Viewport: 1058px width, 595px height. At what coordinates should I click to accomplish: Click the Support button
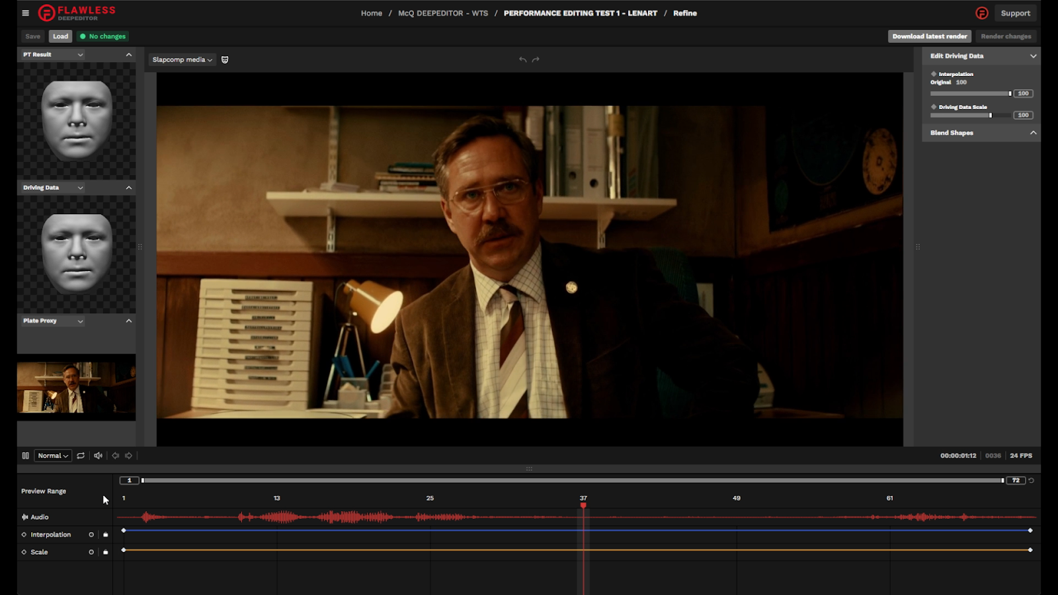(1015, 13)
